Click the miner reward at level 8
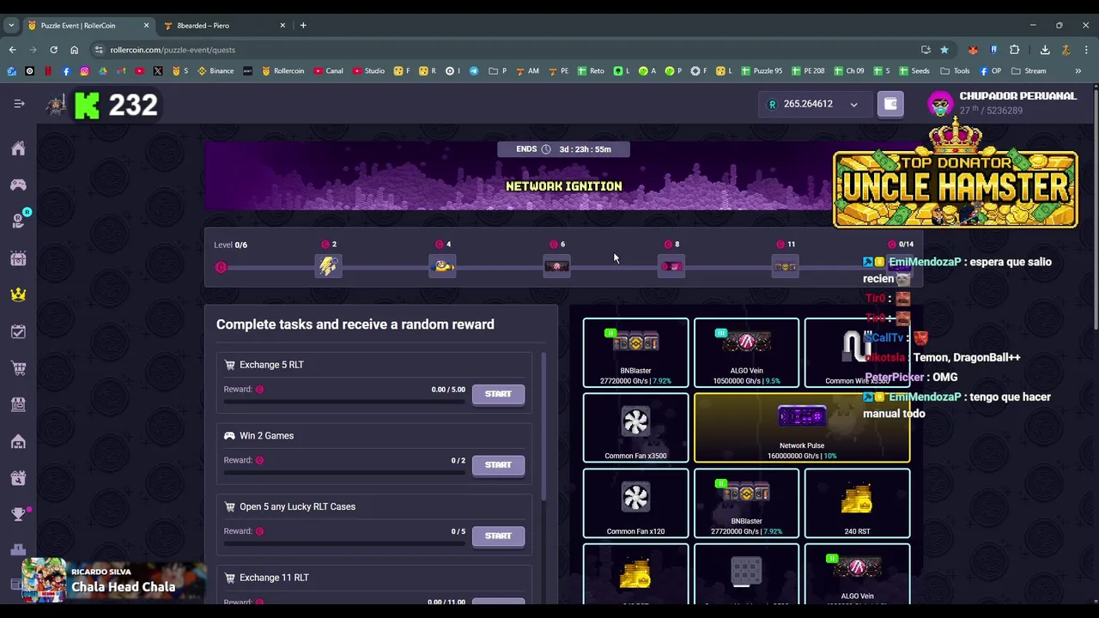This screenshot has width=1099, height=618. 671,266
